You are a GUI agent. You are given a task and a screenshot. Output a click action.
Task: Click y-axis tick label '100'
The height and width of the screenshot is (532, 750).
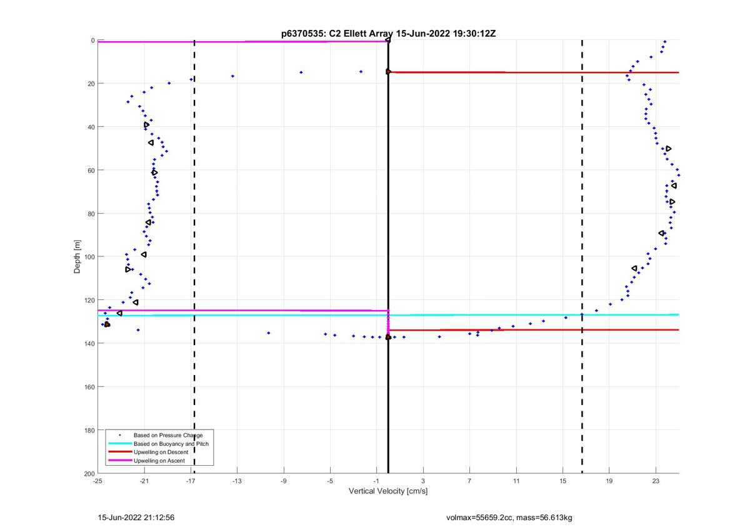click(x=89, y=257)
